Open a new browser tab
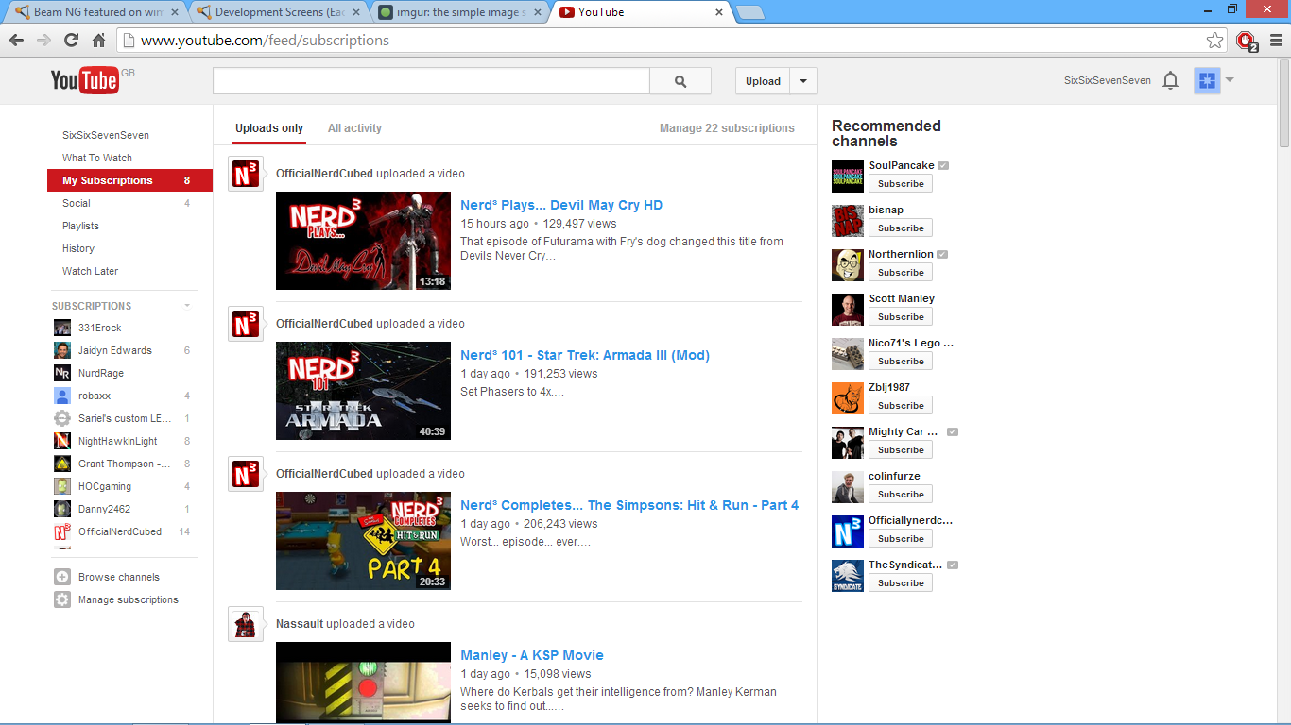 click(749, 12)
